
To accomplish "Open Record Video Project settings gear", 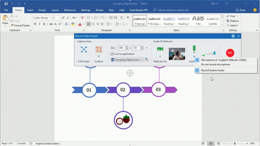I will (233, 36).
